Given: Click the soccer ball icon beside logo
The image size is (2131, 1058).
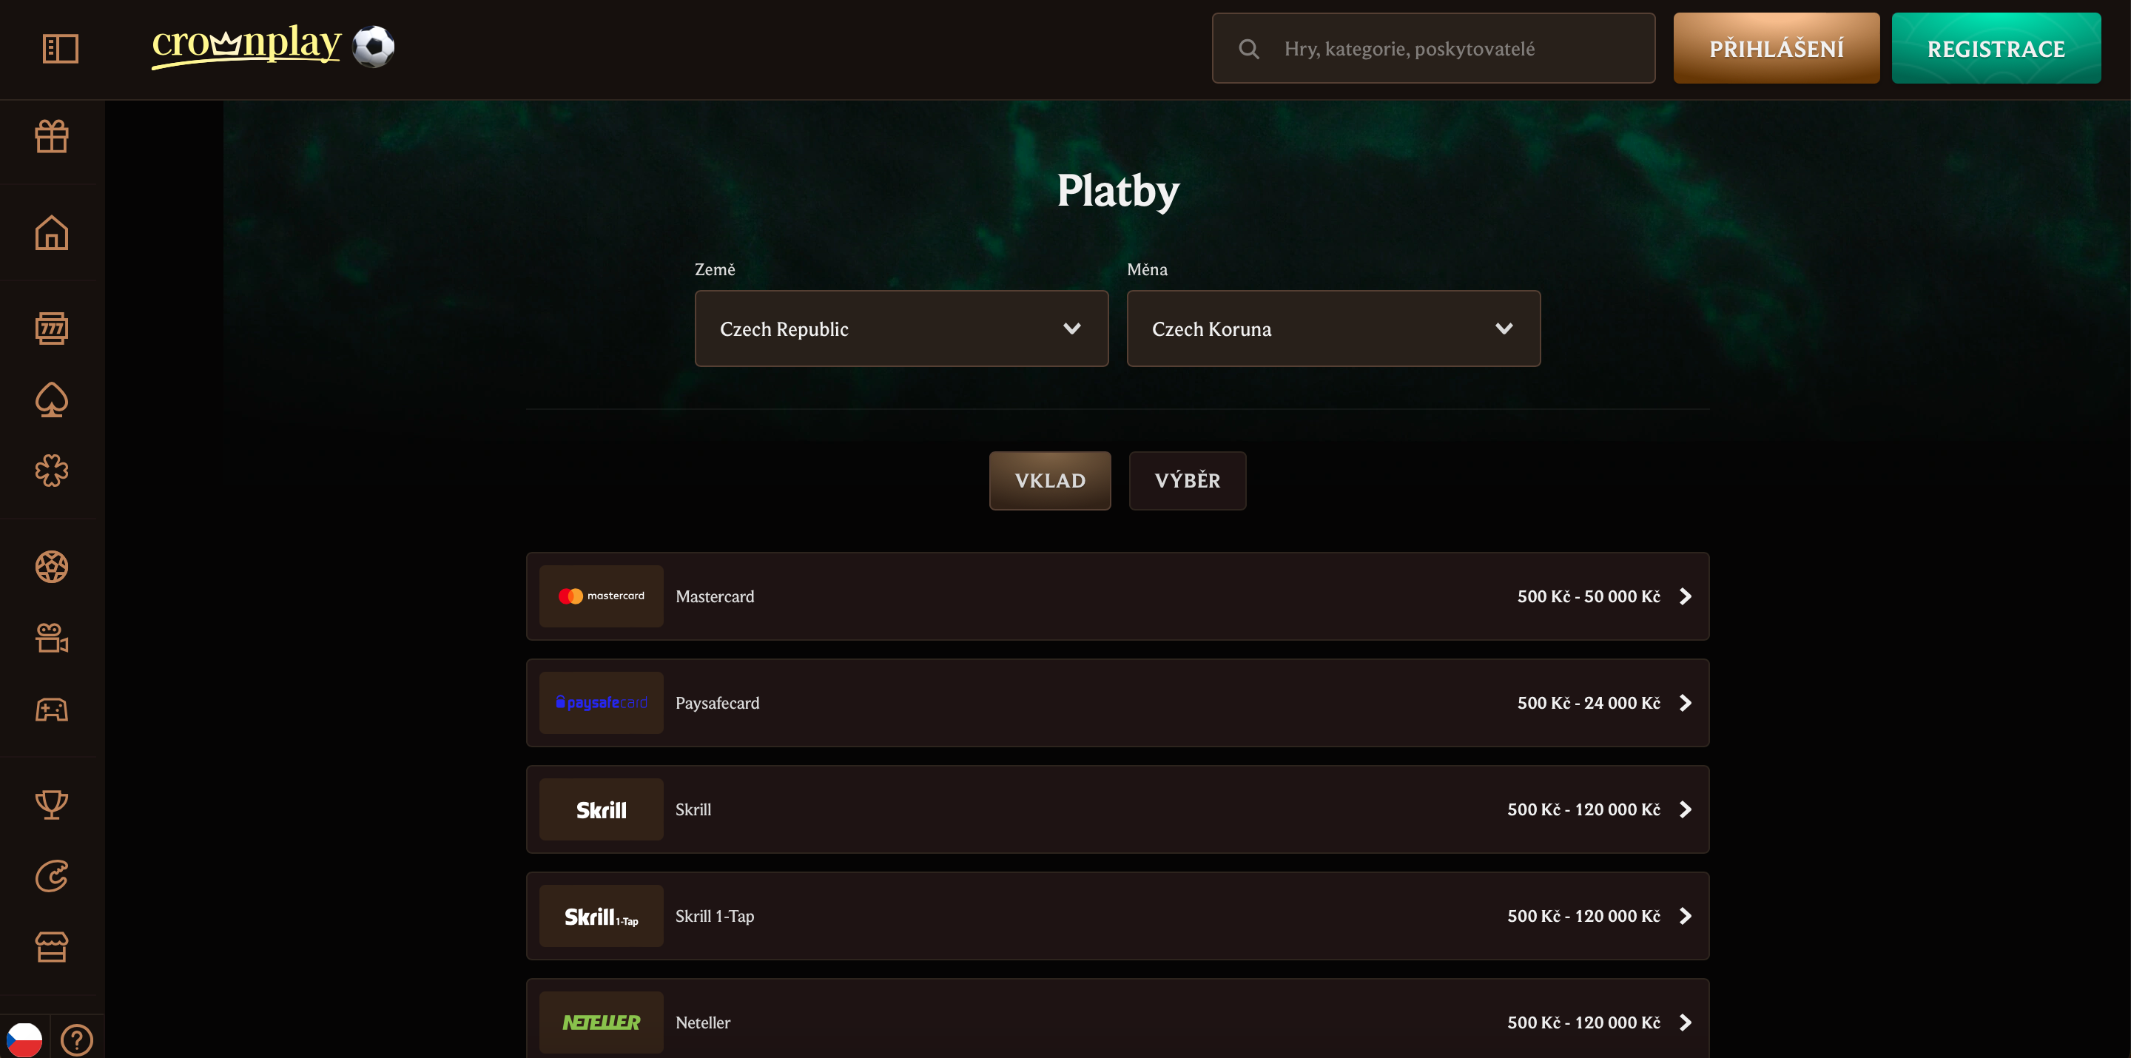Looking at the screenshot, I should [374, 47].
